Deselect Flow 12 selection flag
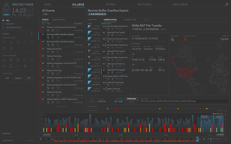Viewport: 231px width, 144px height. pos(89,82)
